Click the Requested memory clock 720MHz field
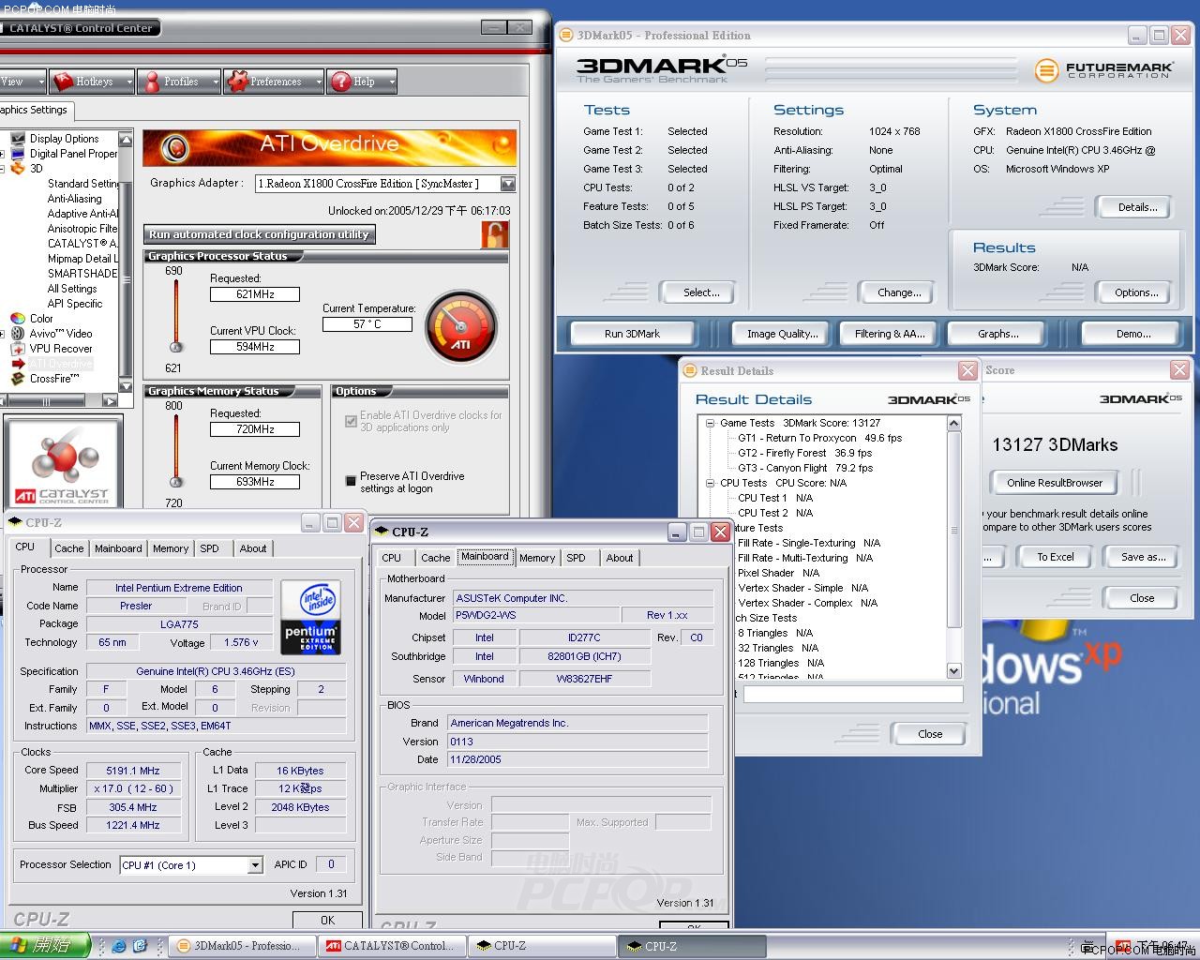The image size is (1200, 960). [x=255, y=429]
